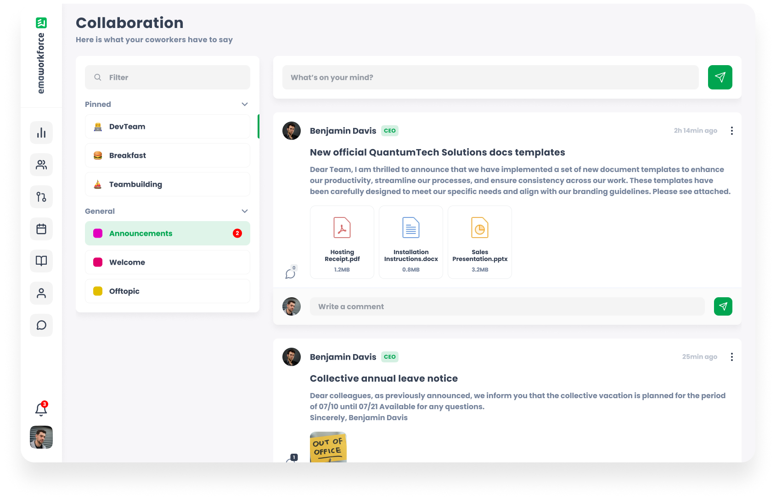
Task: Open the calendar sidebar icon
Action: (x=41, y=229)
